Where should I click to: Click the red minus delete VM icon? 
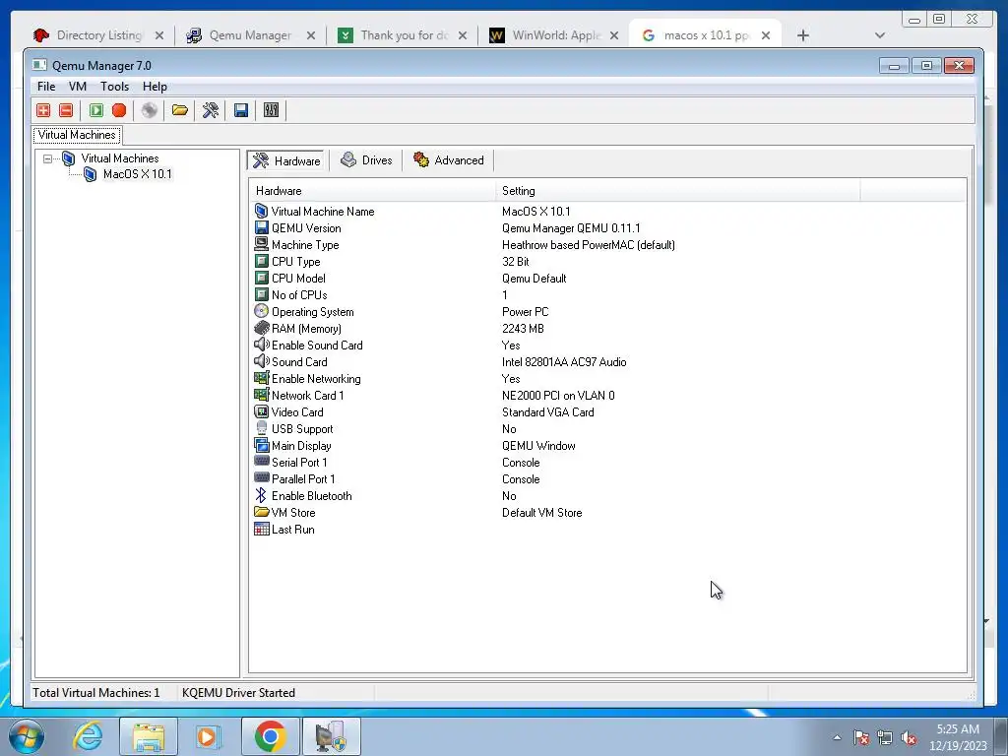pos(66,110)
